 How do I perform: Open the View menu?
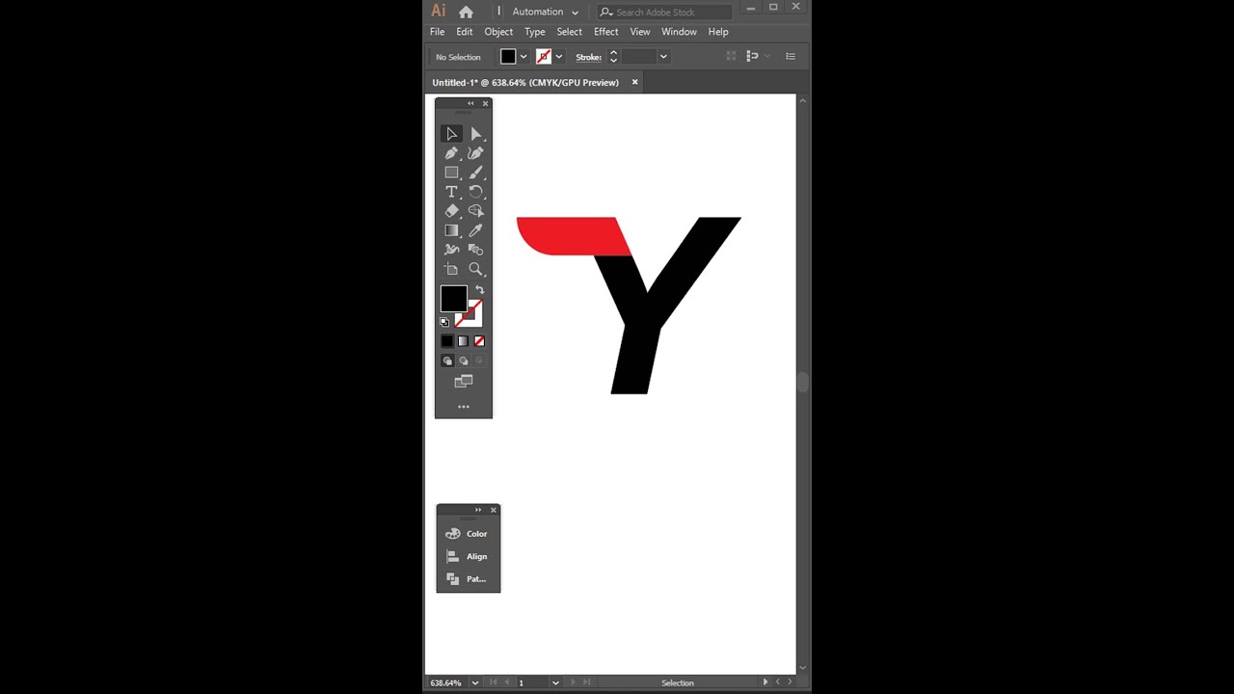640,32
